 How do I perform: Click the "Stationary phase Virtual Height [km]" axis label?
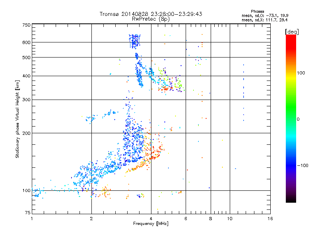pos(17,119)
